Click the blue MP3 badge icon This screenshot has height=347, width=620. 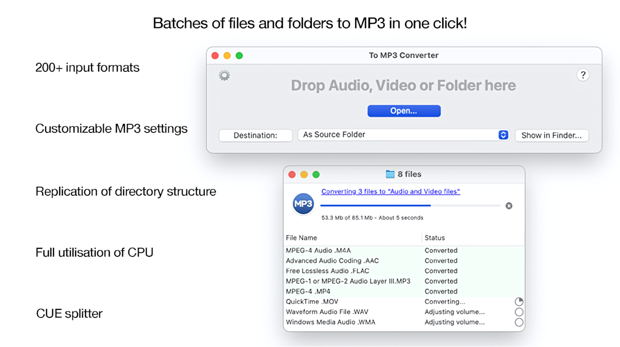(x=303, y=204)
